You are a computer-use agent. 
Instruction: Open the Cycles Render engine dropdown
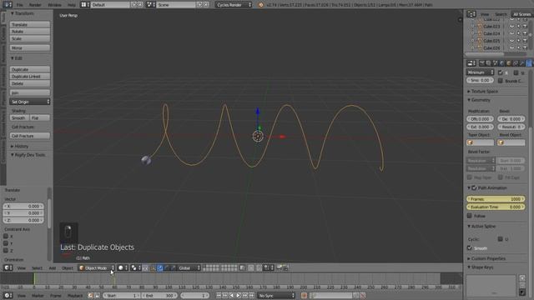pyautogui.click(x=234, y=5)
